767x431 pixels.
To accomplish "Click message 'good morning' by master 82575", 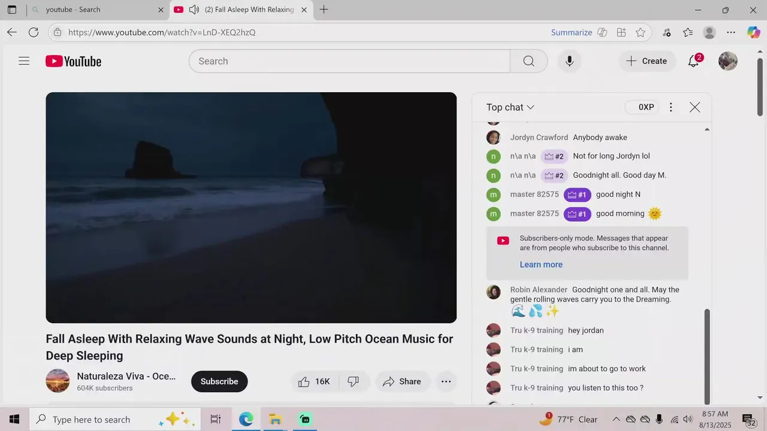I will pyautogui.click(x=620, y=214).
